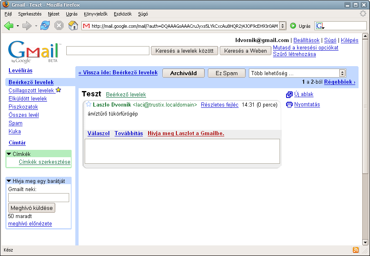The height and width of the screenshot is (256, 370).
Task: Click the Gmailt neki email field
Action: point(39,198)
